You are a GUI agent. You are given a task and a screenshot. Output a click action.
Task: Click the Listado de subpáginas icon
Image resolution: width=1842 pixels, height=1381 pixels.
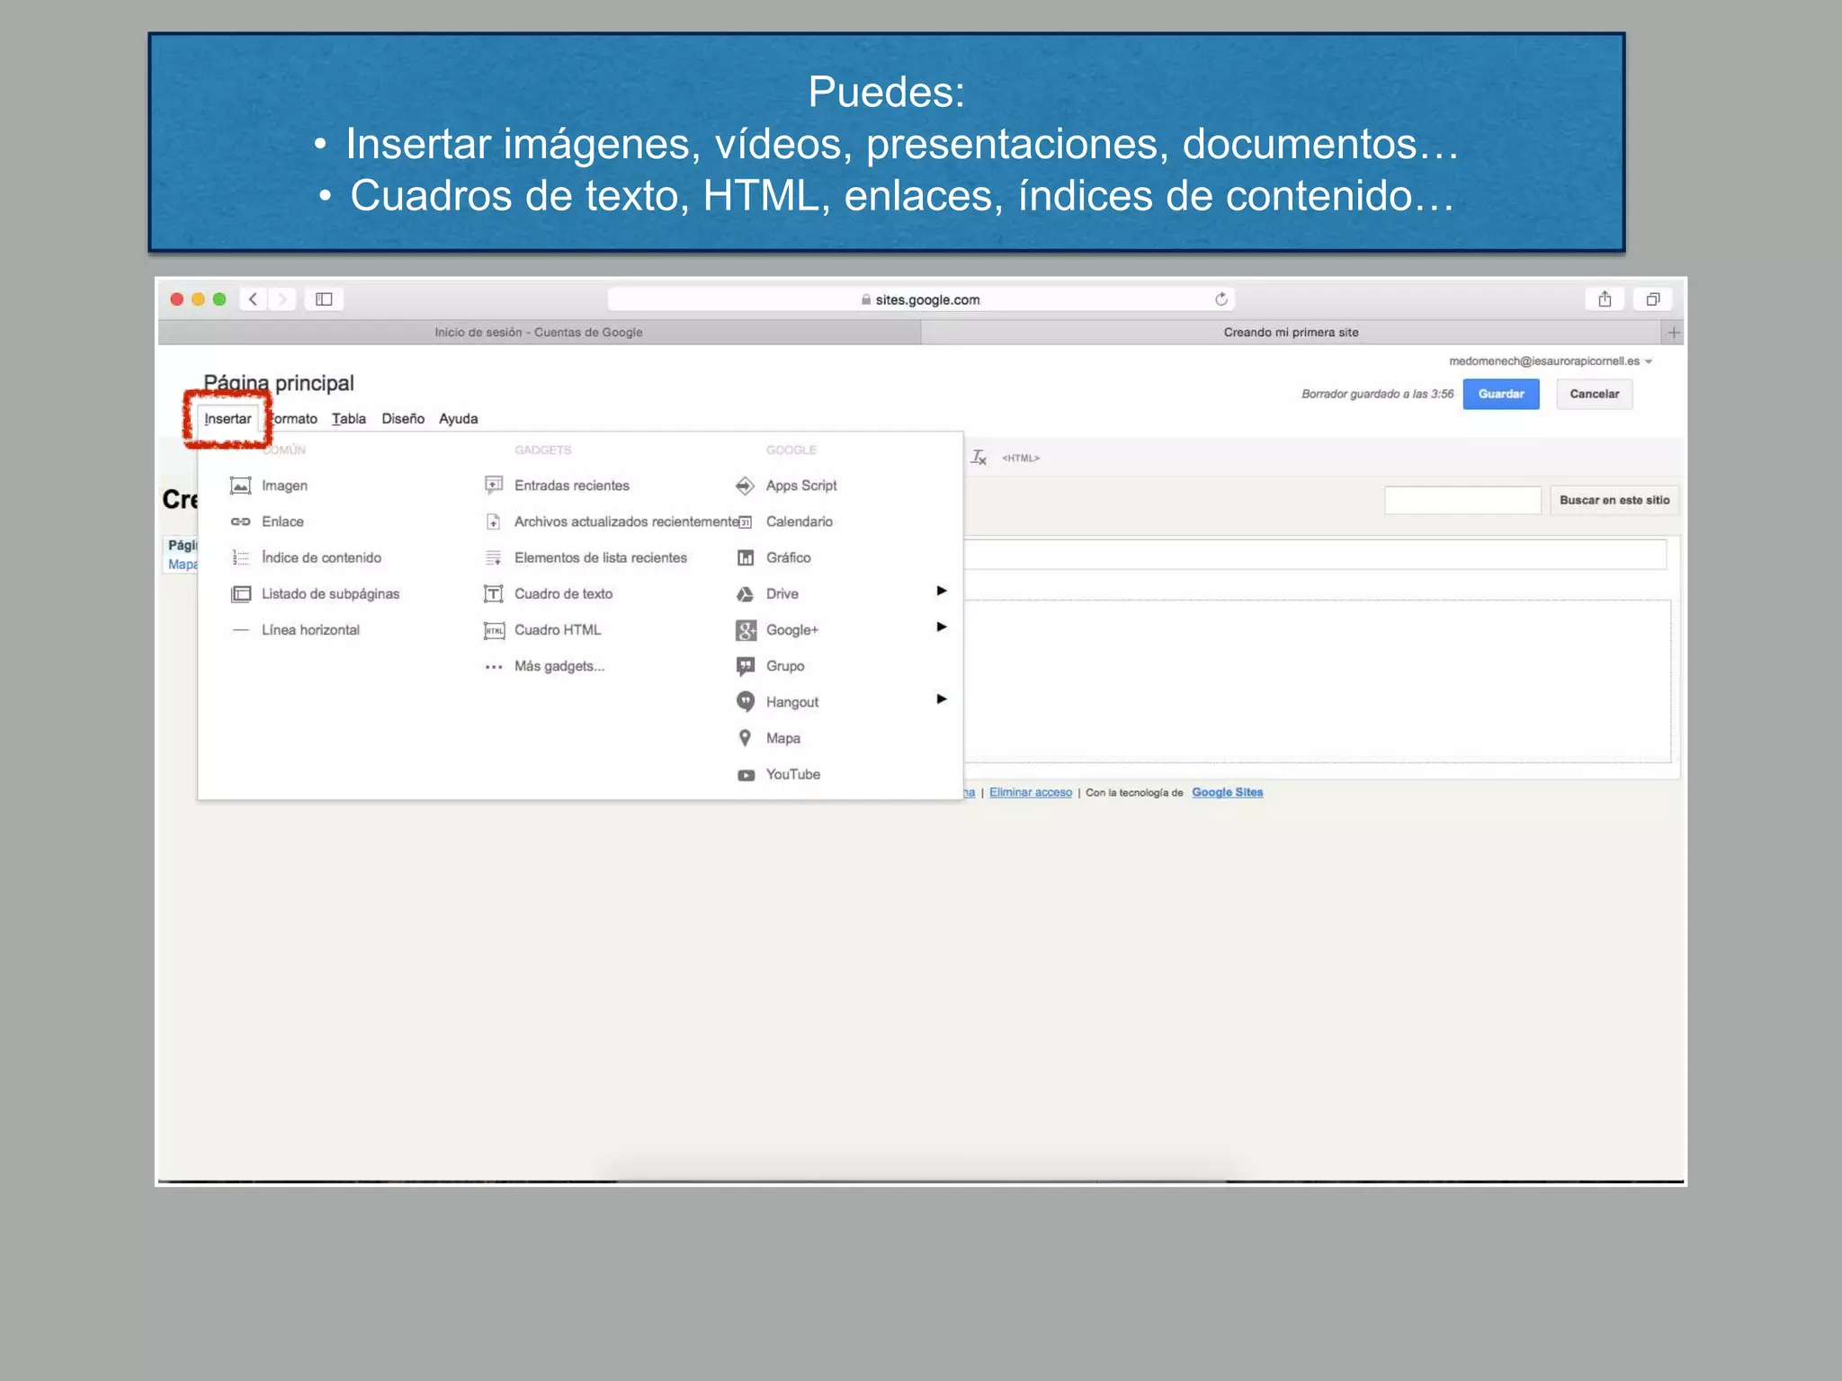tap(240, 594)
